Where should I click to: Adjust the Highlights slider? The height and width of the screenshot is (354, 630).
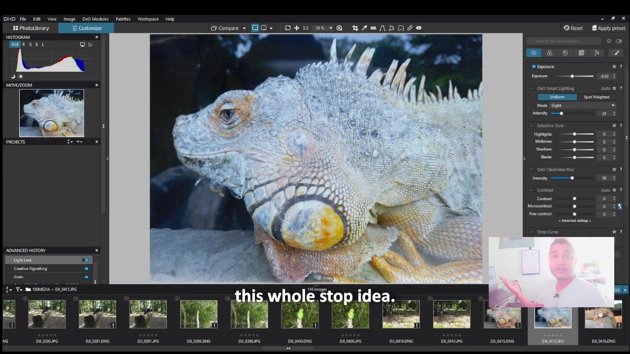pos(574,134)
